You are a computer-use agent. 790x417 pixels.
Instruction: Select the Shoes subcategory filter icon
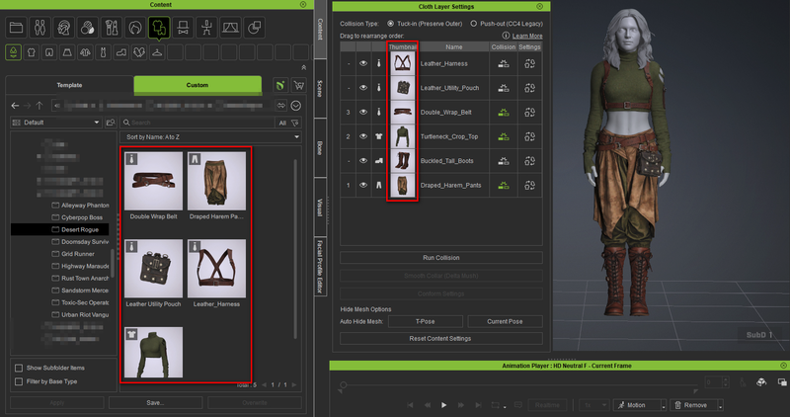(121, 52)
